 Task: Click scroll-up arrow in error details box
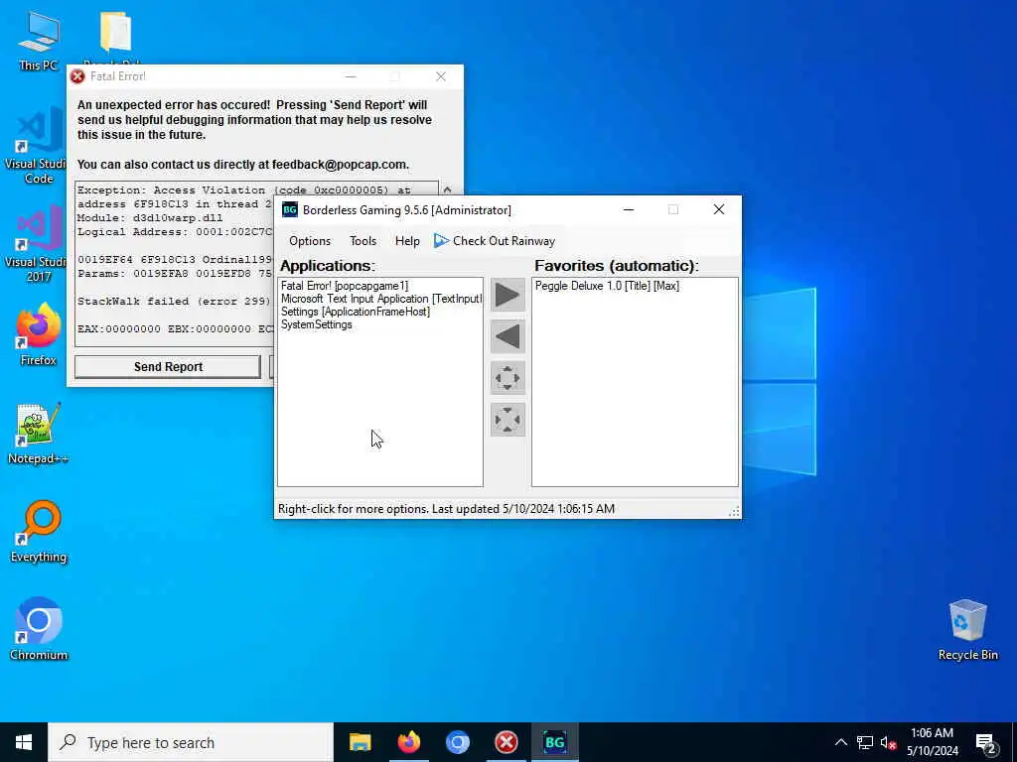tap(447, 190)
